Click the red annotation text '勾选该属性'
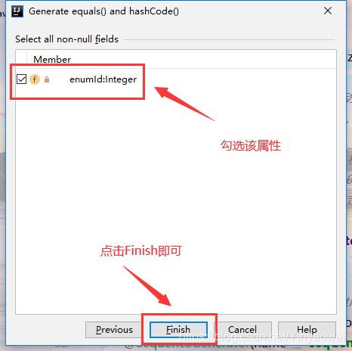The height and width of the screenshot is (351, 352). tap(251, 146)
